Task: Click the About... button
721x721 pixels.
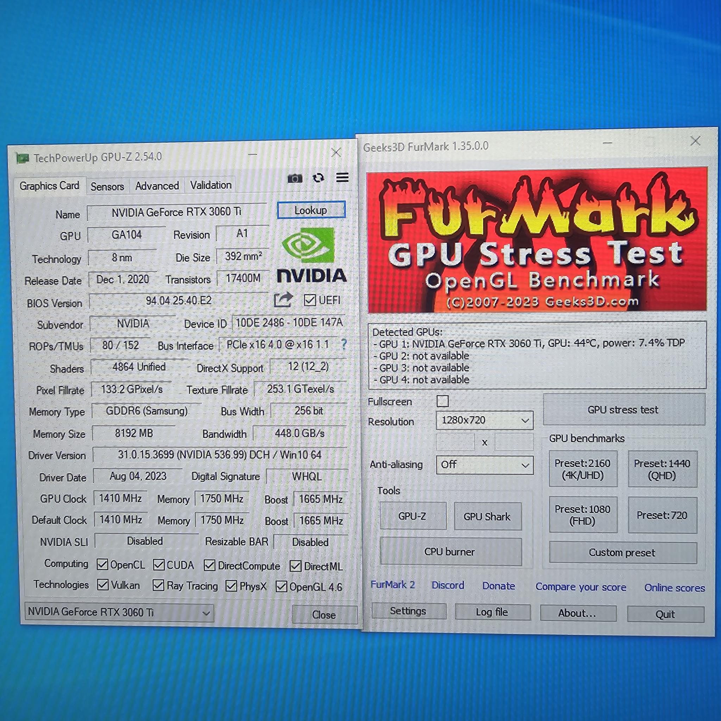Action: tap(578, 613)
